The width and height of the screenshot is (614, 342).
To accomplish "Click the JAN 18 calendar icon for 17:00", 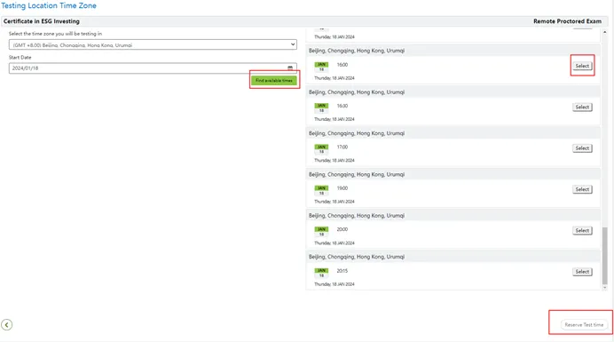I will tap(321, 148).
